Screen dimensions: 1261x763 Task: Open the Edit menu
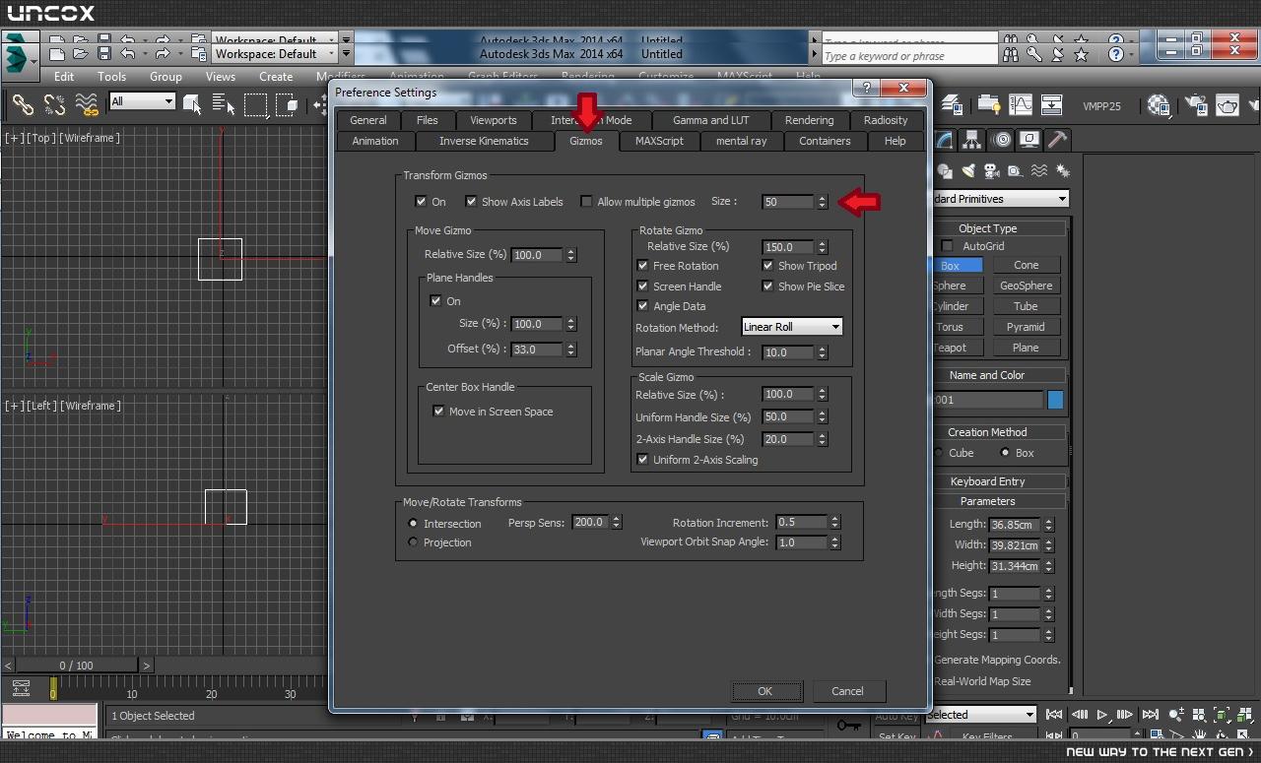click(x=64, y=76)
